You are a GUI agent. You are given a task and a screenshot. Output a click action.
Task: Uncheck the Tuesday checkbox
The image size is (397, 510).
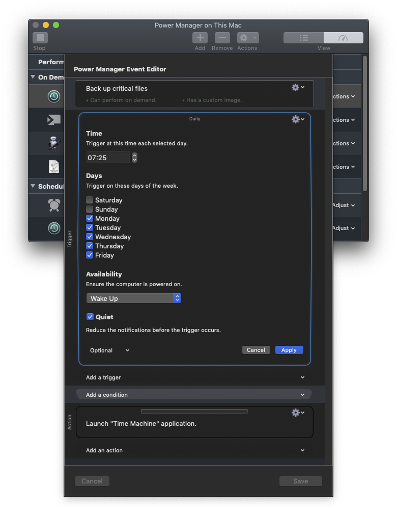point(90,227)
